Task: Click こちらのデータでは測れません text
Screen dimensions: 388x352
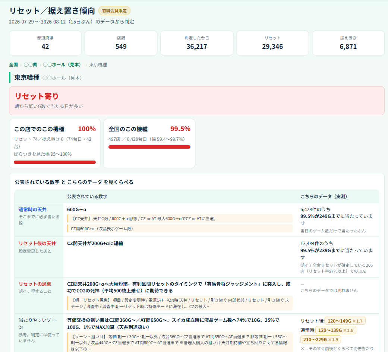Action: coord(329,291)
